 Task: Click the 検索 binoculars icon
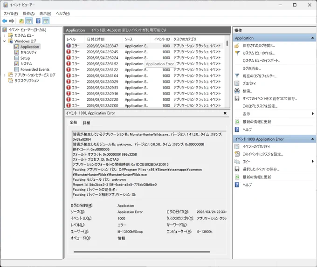pos(237,91)
